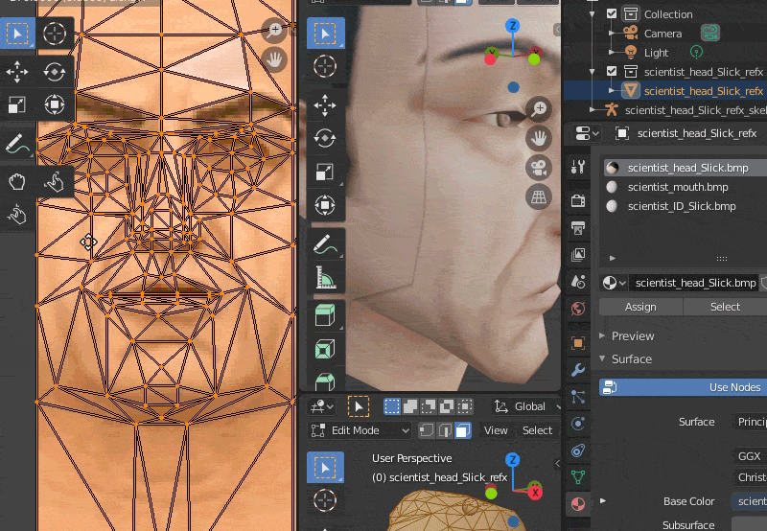Click the Assign button

(640, 307)
